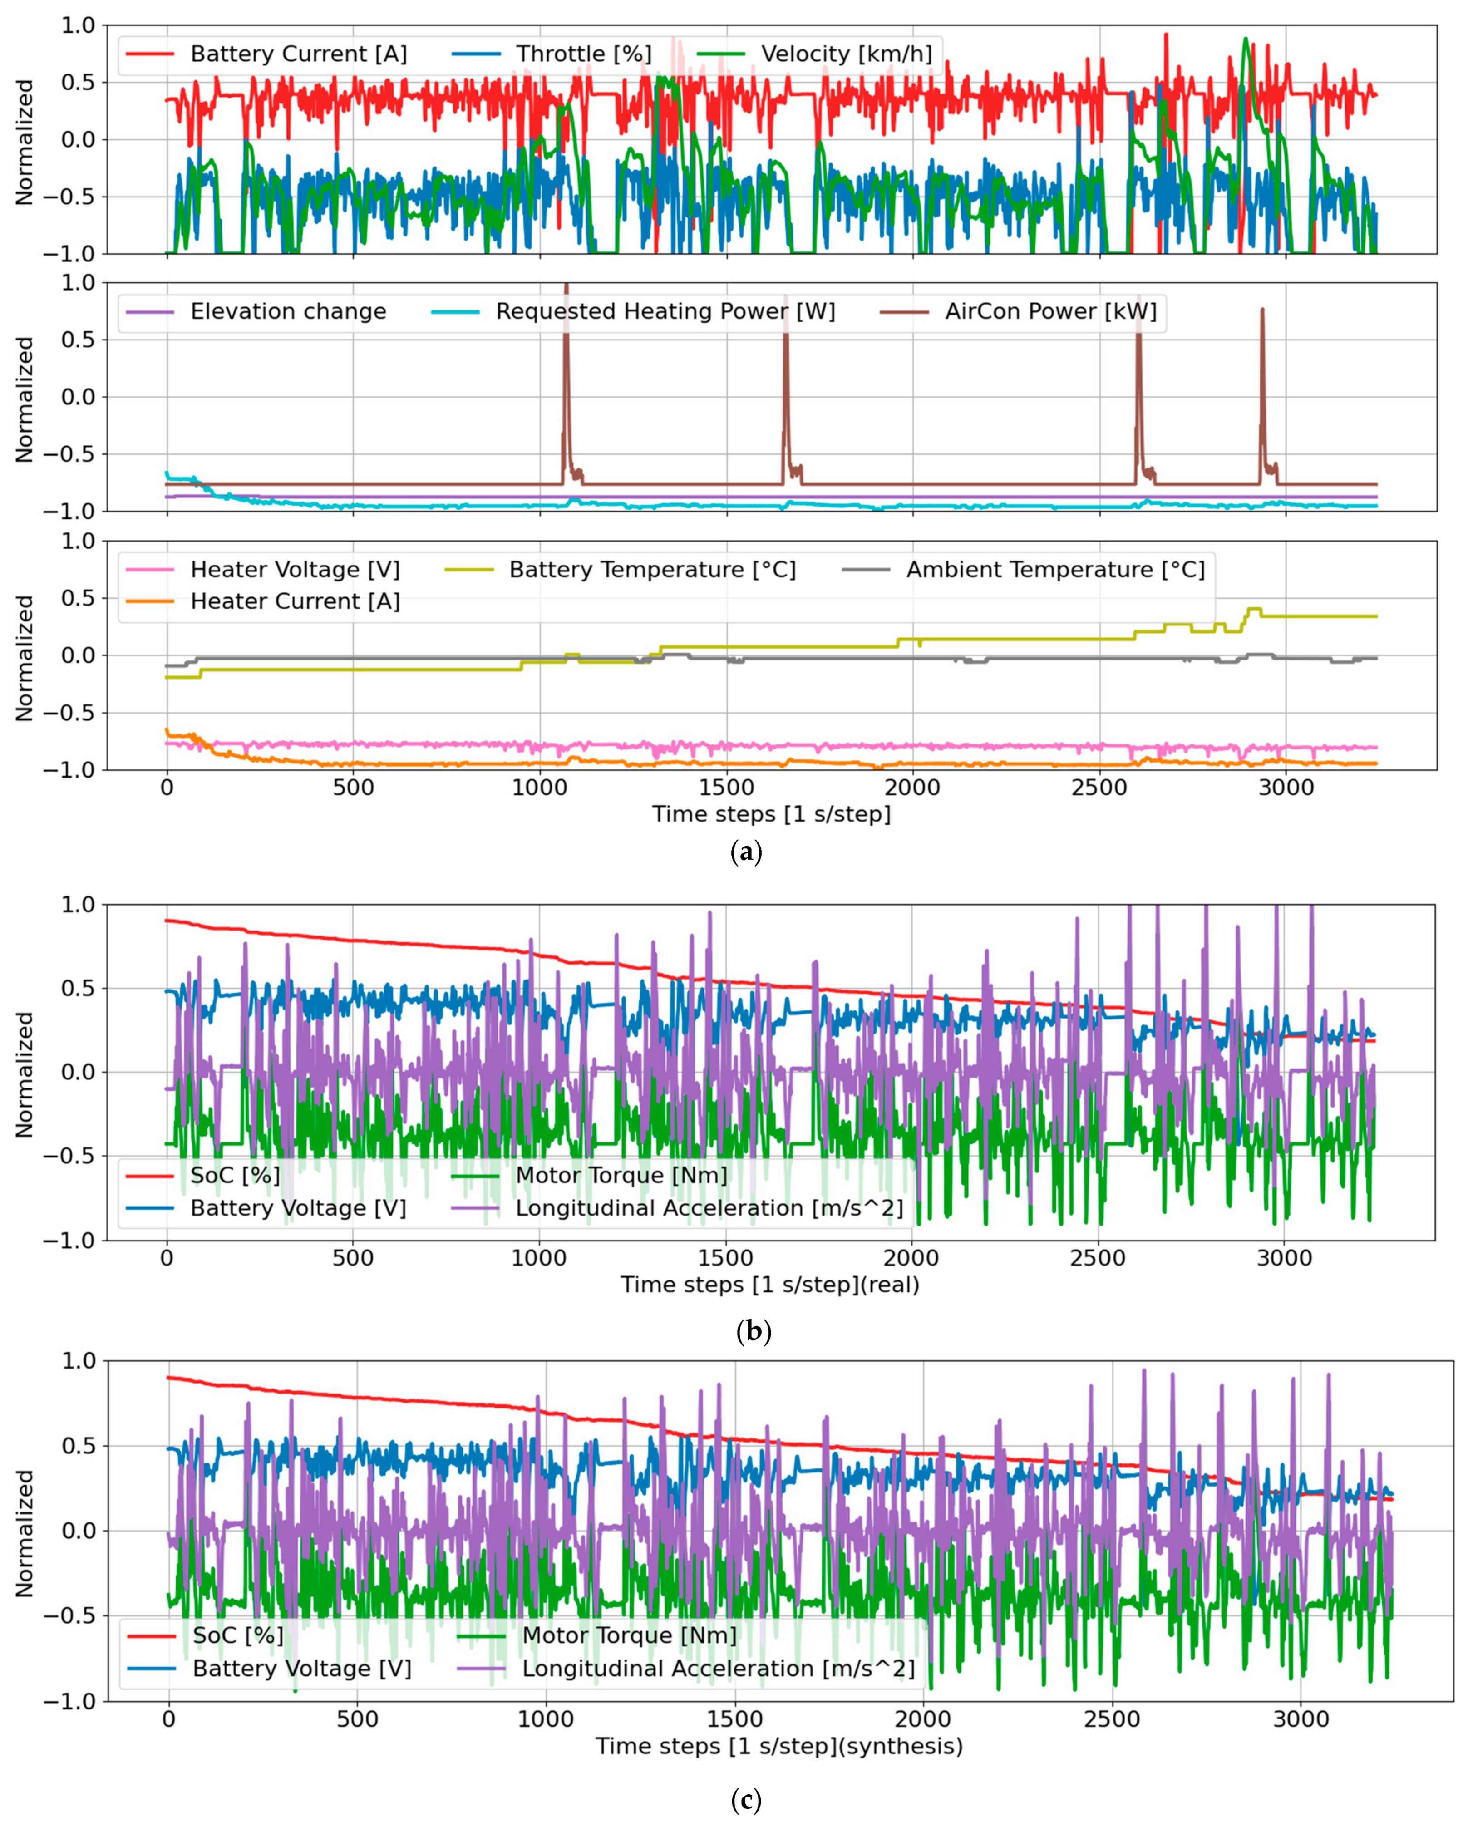The width and height of the screenshot is (1468, 1827).
Task: Click the green Velocity legend line swatch
Action: point(720,54)
